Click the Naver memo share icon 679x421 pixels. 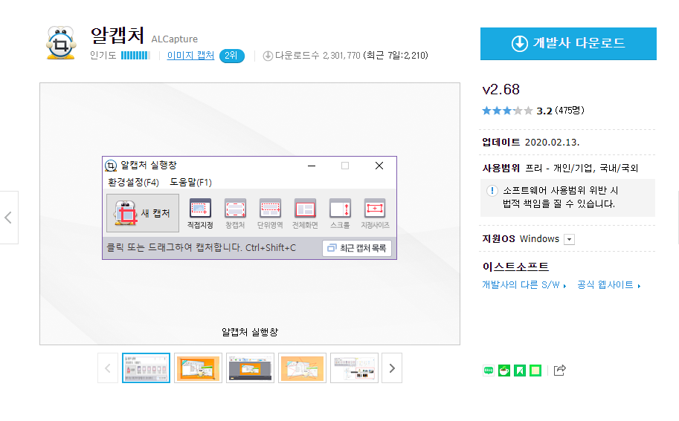click(535, 371)
